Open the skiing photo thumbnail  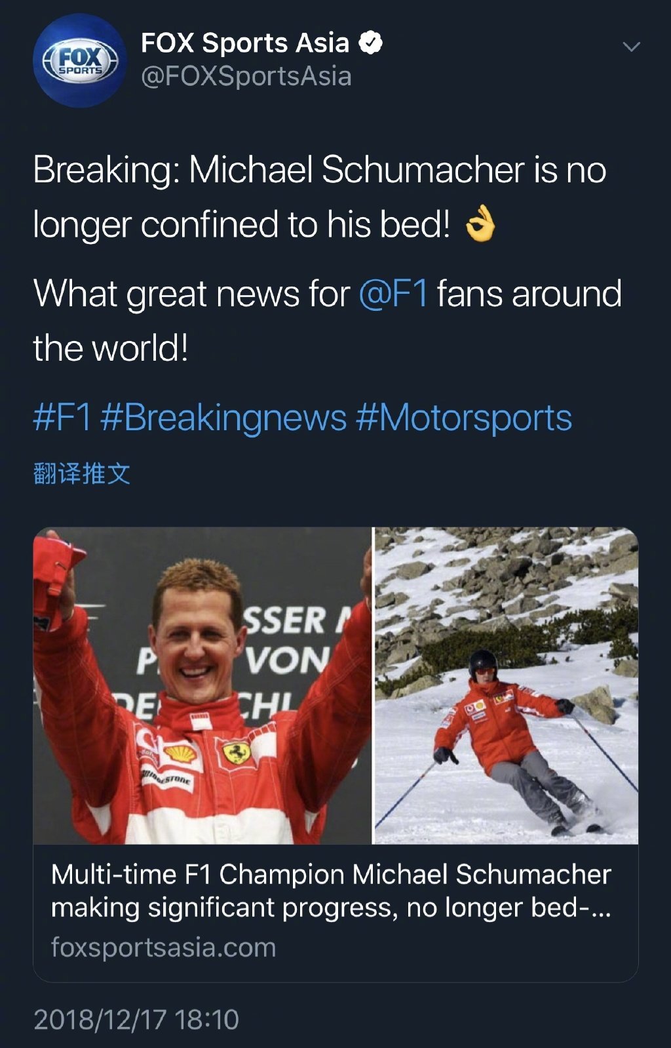point(506,685)
